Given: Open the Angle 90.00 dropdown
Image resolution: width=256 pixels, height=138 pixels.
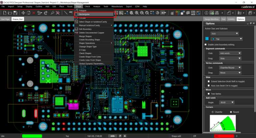Looking at the screenshot, I should (x=227, y=103).
